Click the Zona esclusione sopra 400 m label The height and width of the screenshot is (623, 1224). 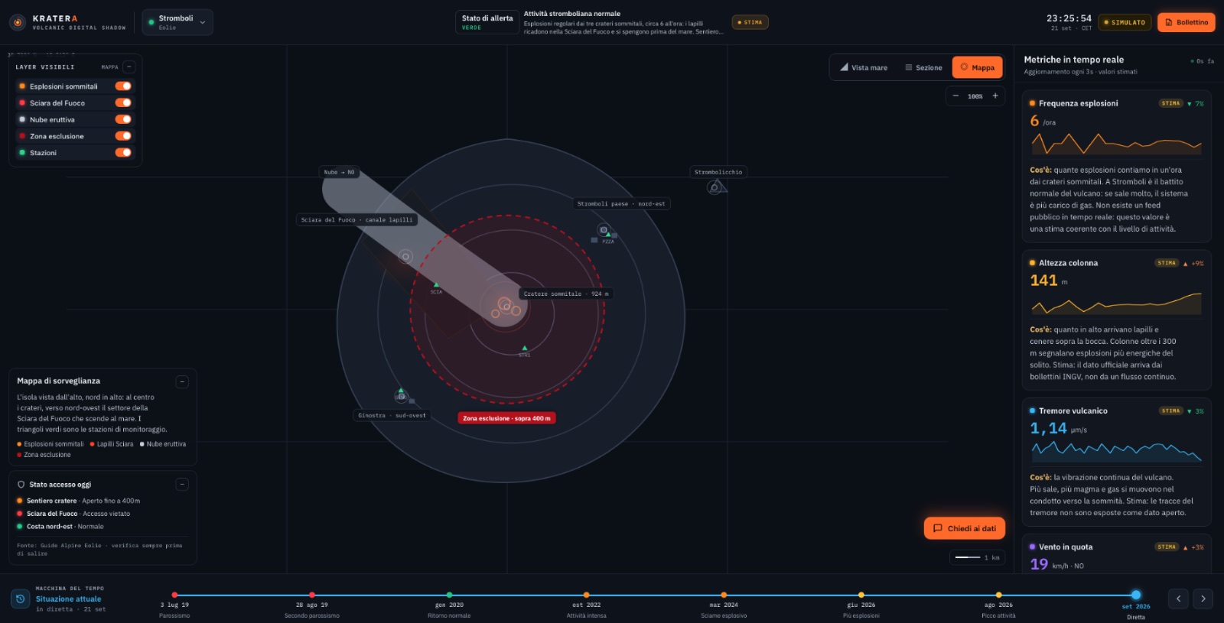point(506,418)
